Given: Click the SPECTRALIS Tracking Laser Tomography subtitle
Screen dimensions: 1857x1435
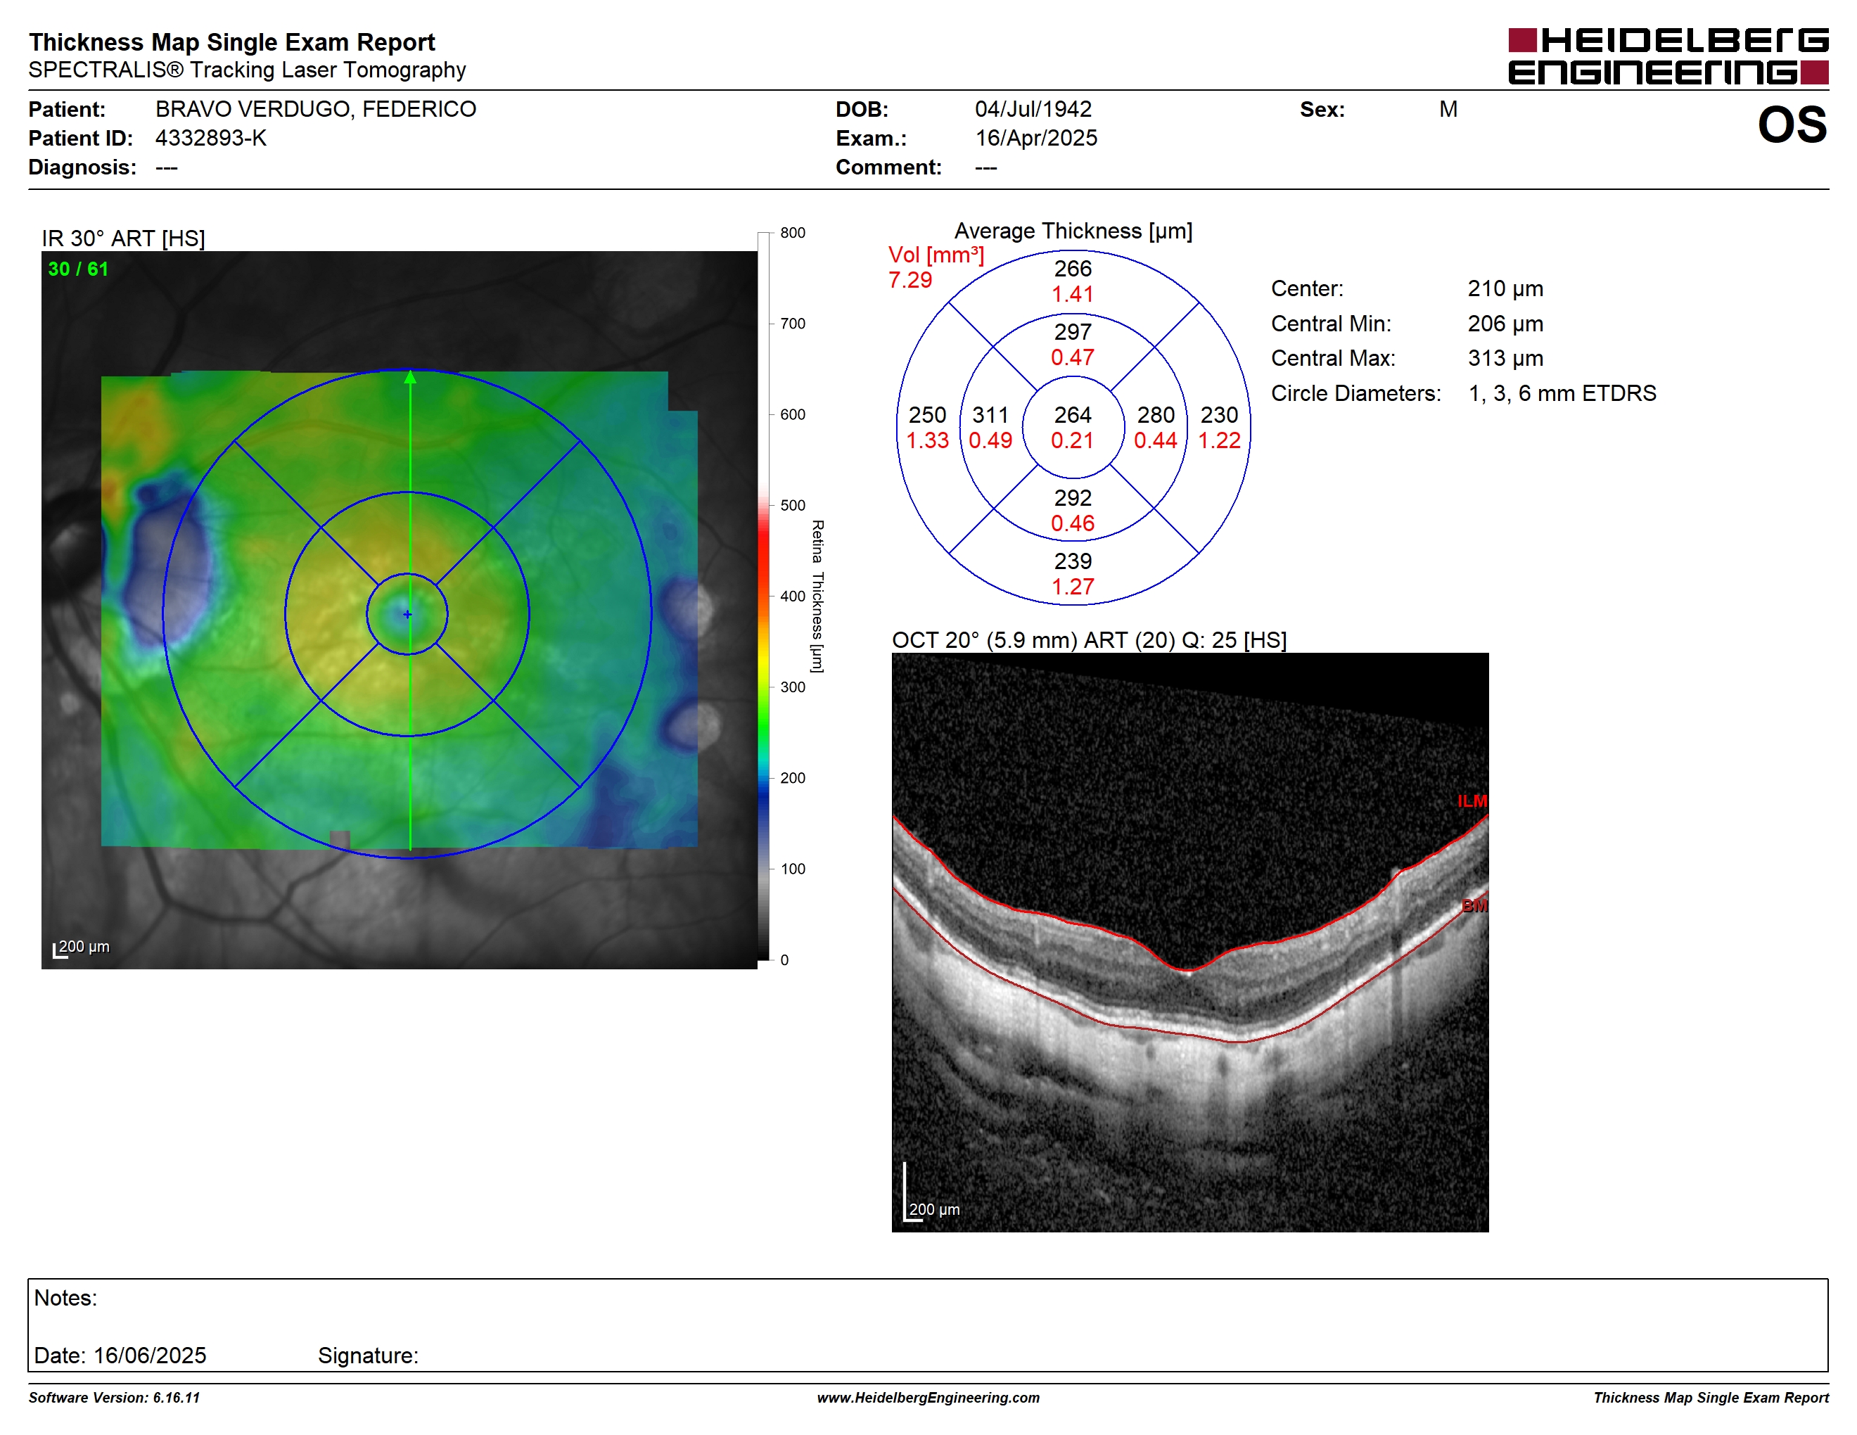Looking at the screenshot, I should pyautogui.click(x=247, y=70).
